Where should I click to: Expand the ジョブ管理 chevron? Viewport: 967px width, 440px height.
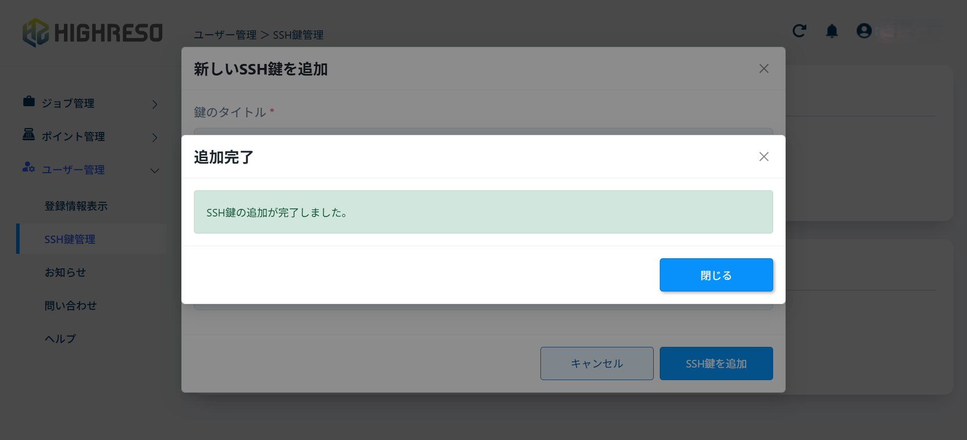(155, 104)
